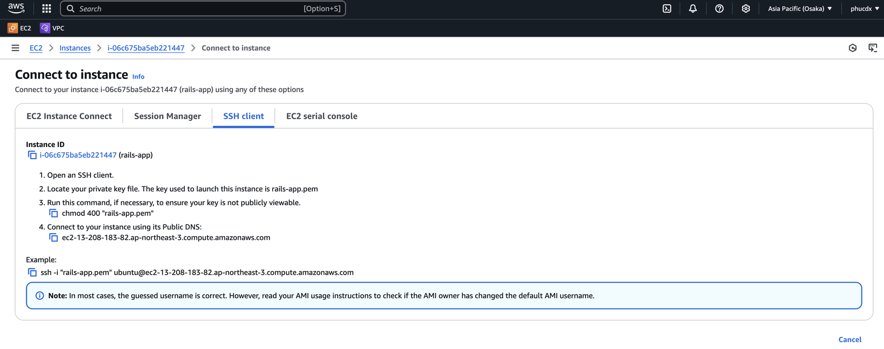Click the Info link beside the title

pyautogui.click(x=138, y=76)
